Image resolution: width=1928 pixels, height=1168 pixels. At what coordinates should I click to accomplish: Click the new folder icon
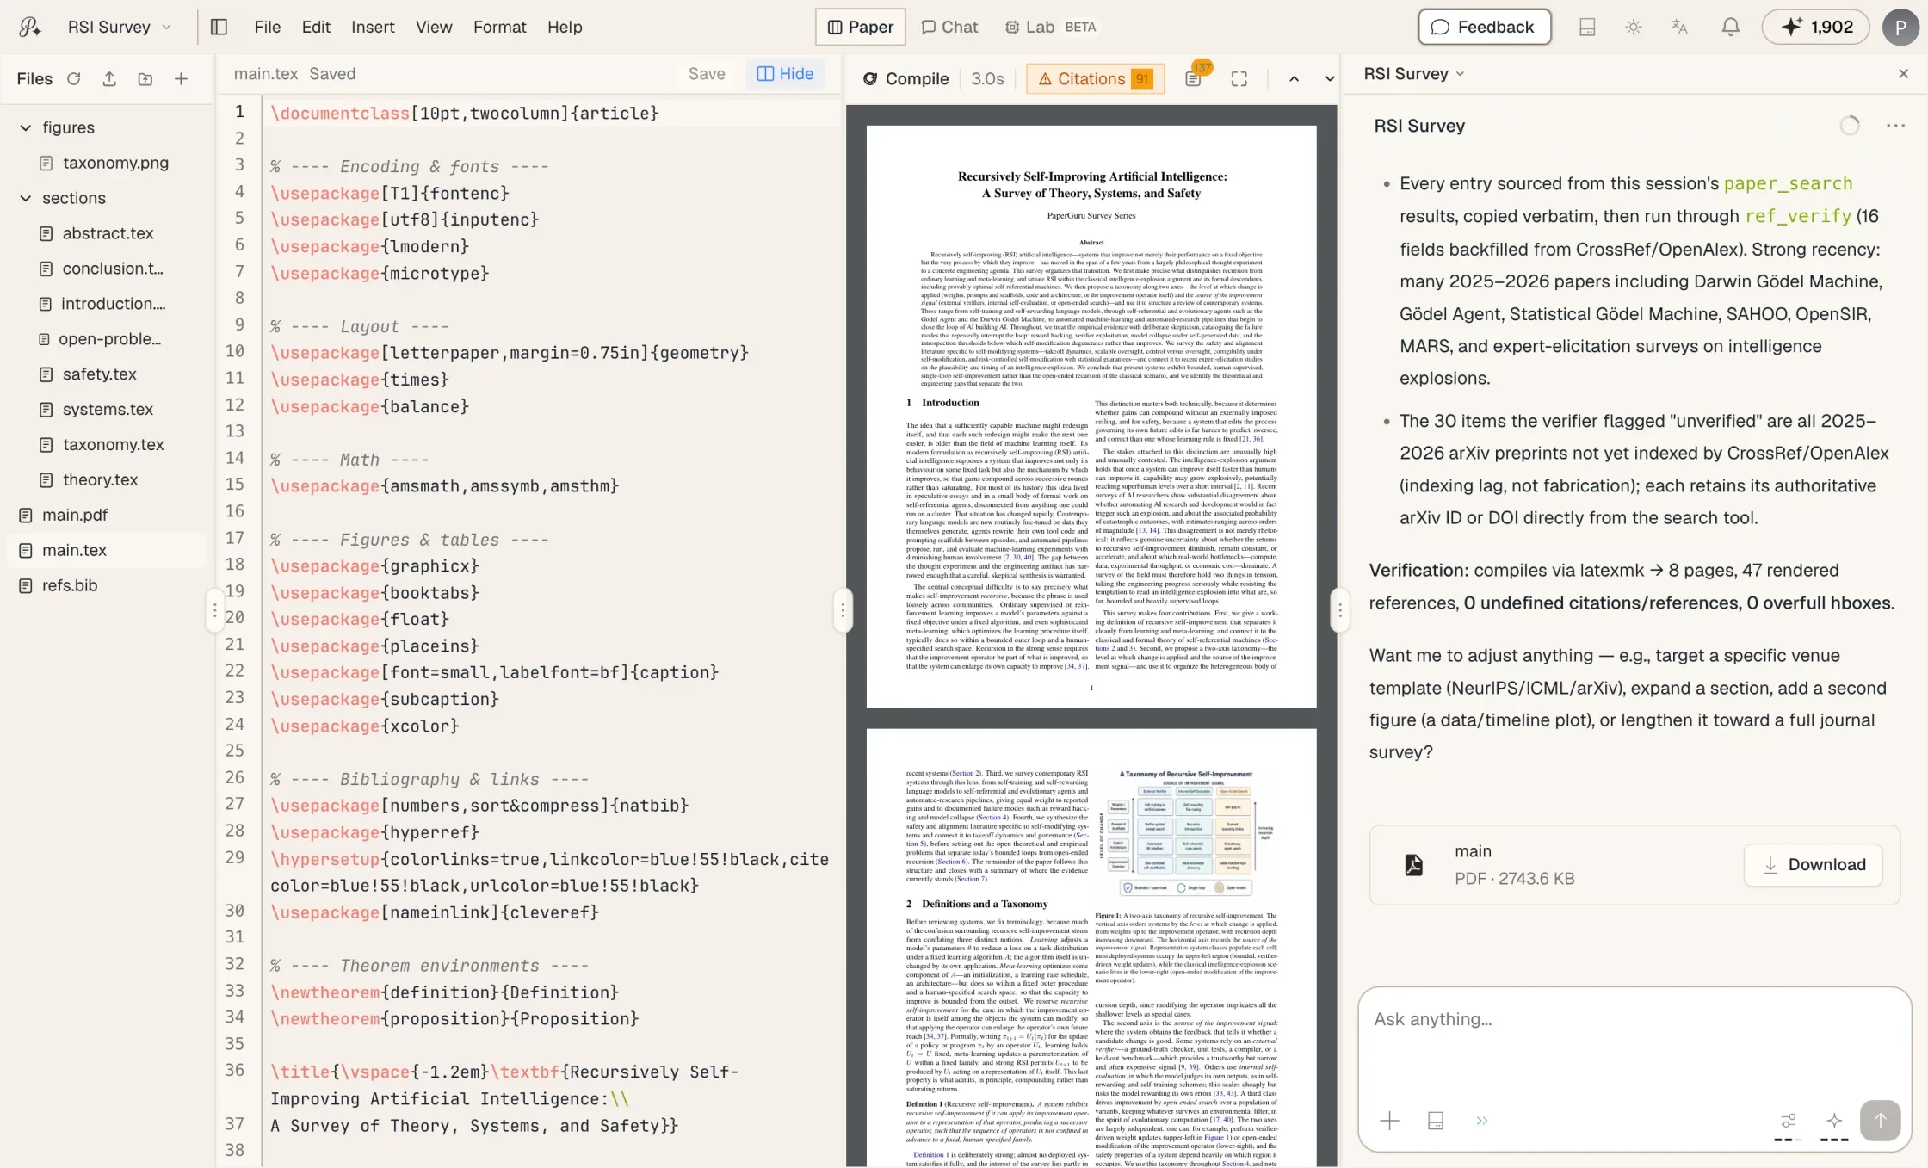click(145, 78)
